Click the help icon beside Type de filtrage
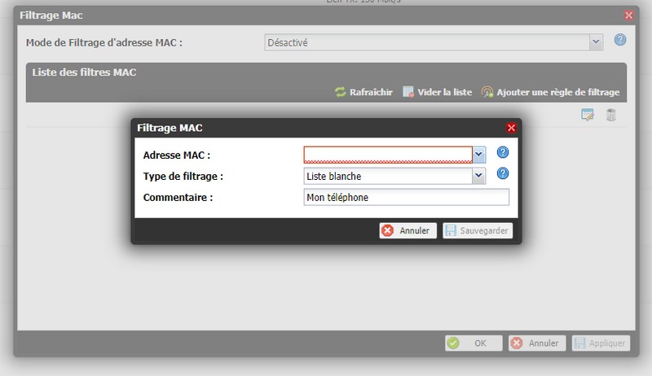 click(x=503, y=174)
